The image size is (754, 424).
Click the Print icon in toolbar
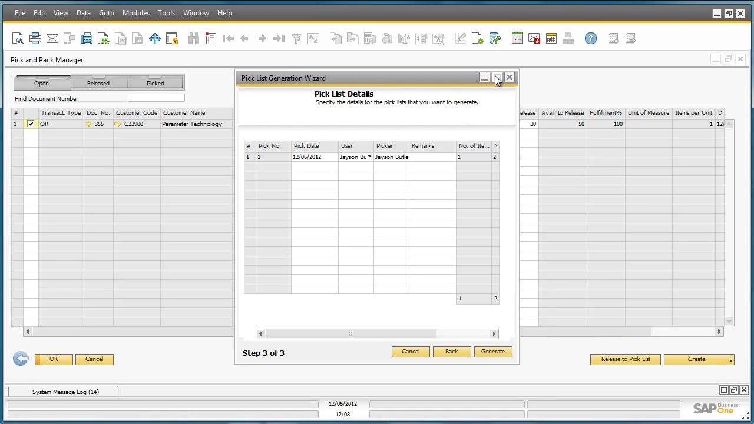(35, 39)
